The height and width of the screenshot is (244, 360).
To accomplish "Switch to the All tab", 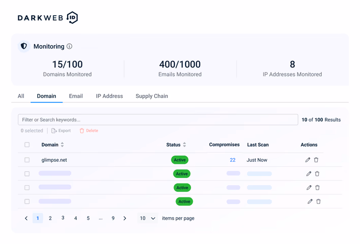I will 21,96.
